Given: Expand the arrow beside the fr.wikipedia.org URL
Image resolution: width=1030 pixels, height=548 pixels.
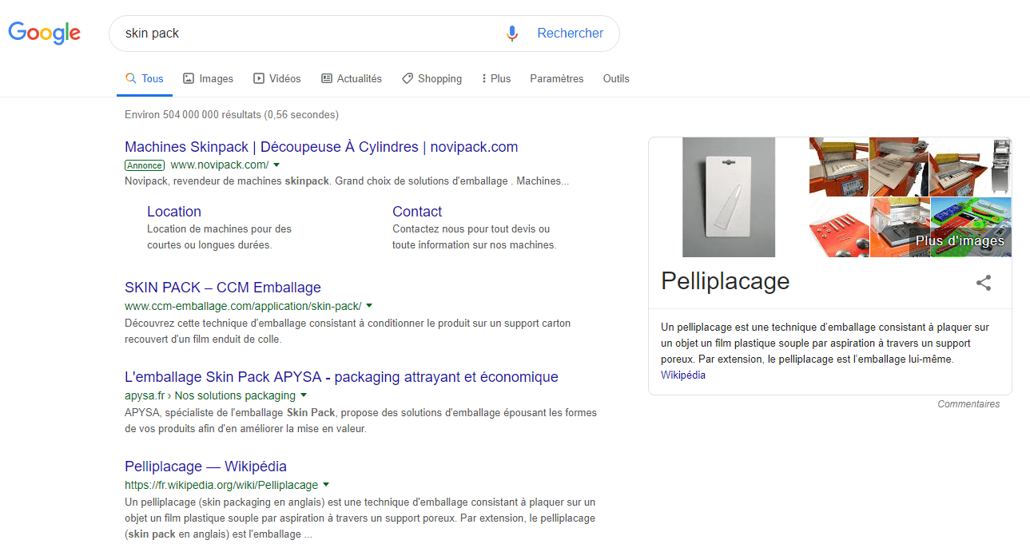Looking at the screenshot, I should click(326, 485).
